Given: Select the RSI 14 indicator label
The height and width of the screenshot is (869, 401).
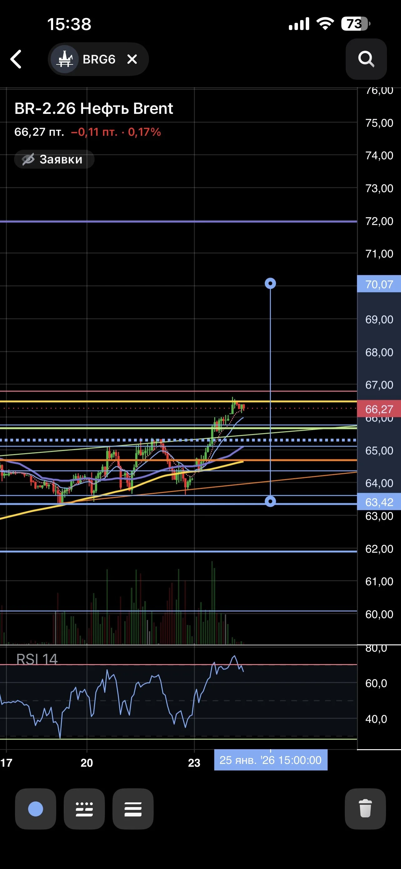Looking at the screenshot, I should click(x=37, y=659).
